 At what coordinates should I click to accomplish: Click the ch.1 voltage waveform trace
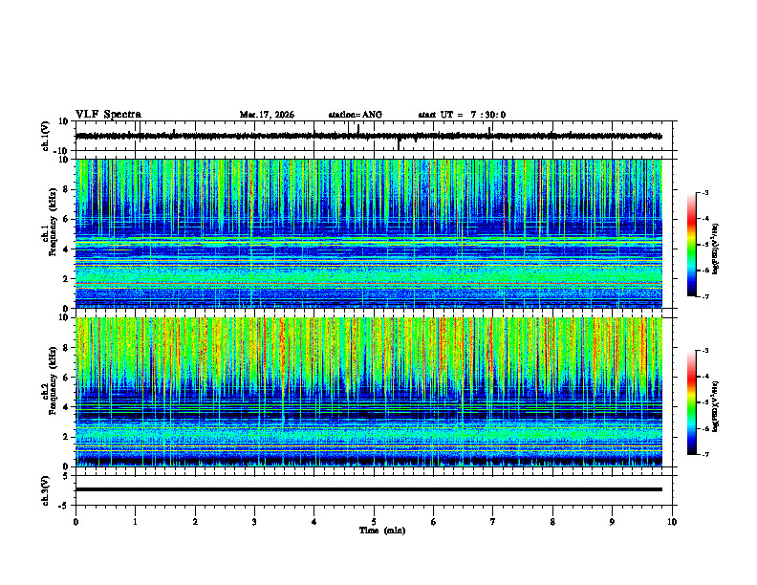(368, 136)
